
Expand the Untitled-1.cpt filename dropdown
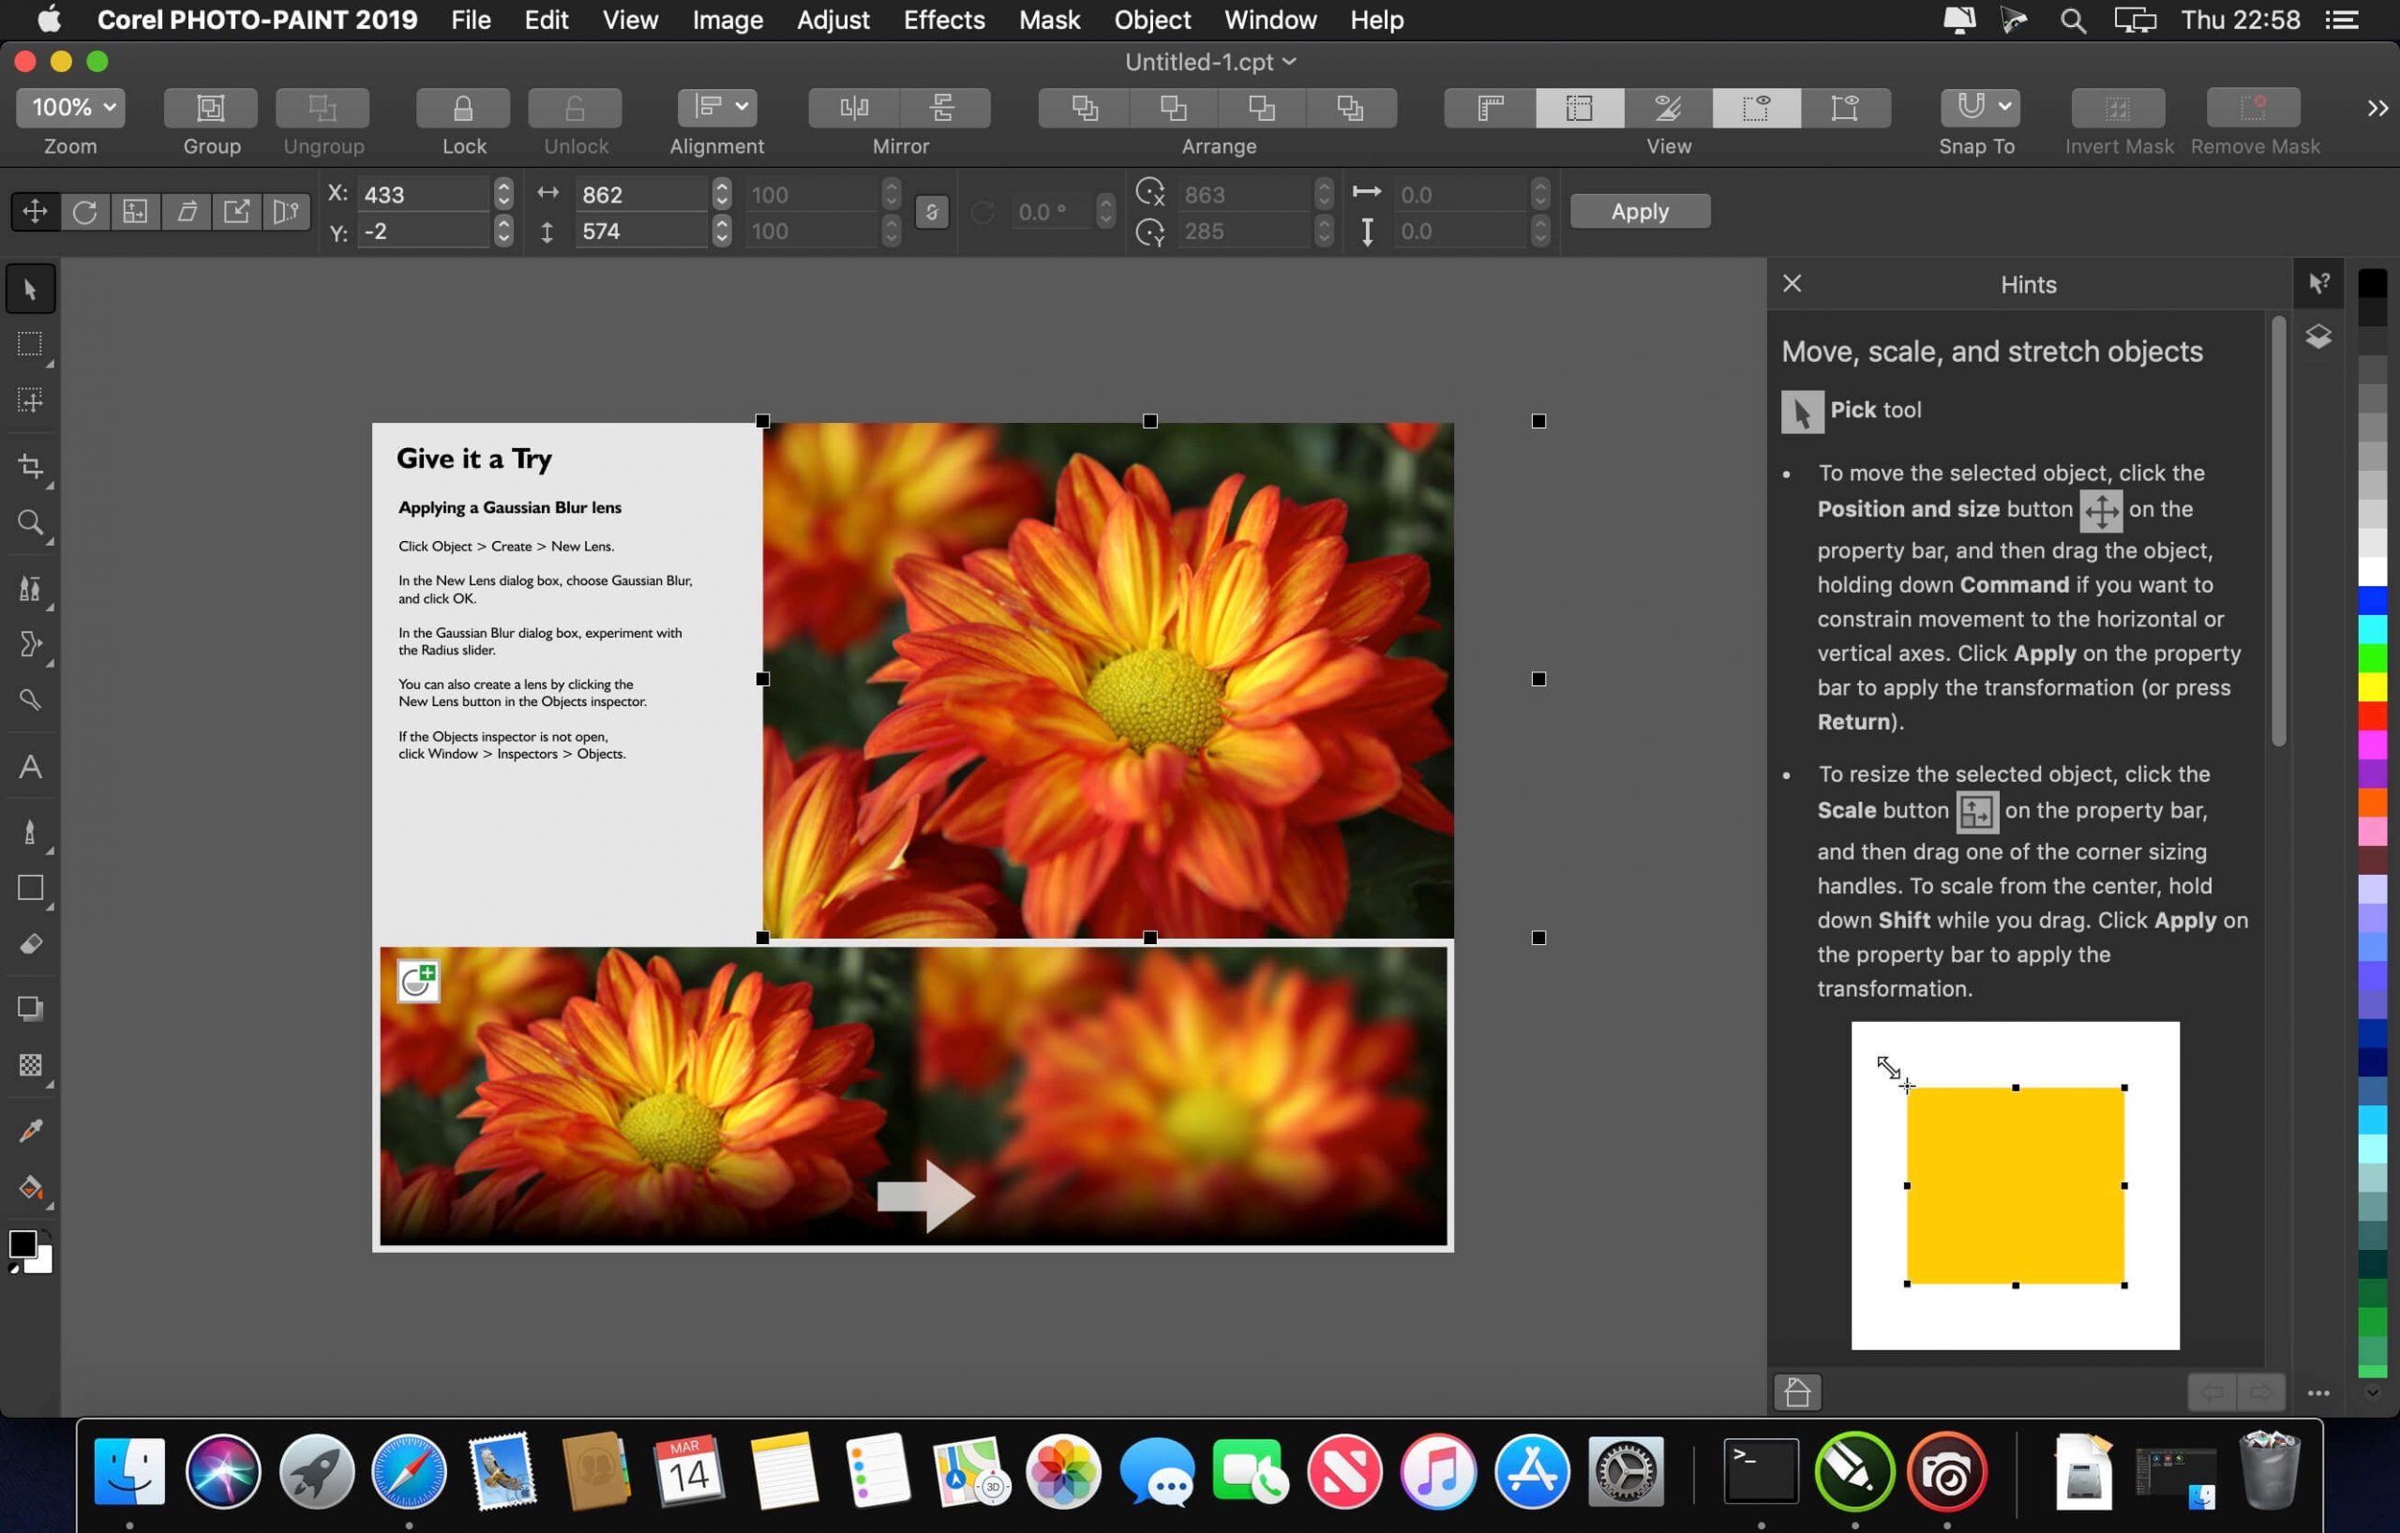pyautogui.click(x=1291, y=61)
